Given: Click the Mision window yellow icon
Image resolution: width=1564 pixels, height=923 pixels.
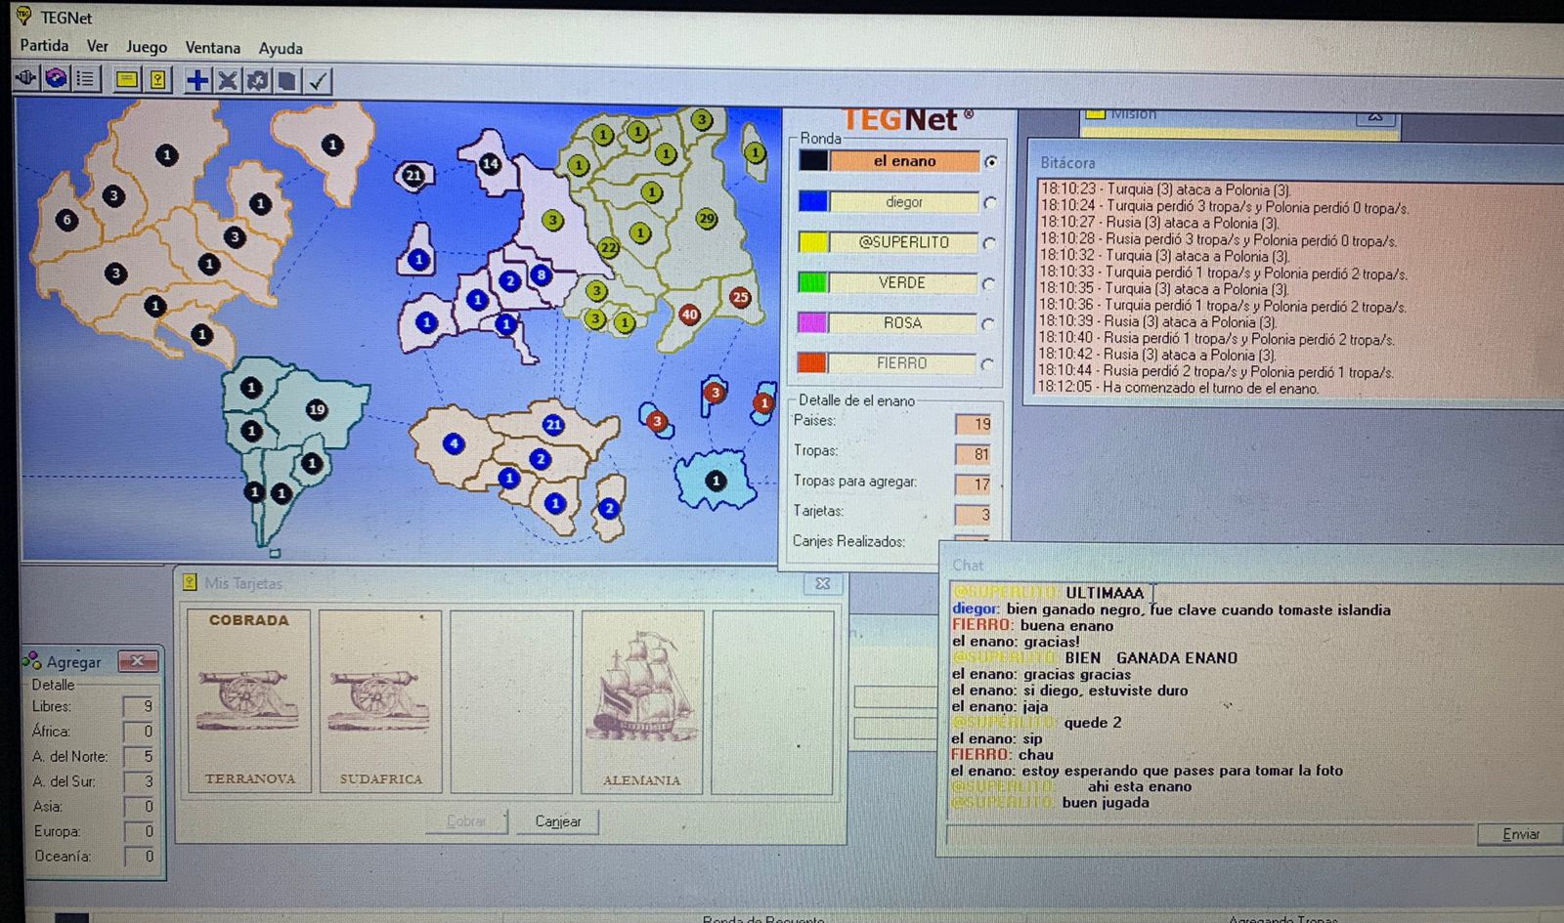Looking at the screenshot, I should click(1096, 113).
